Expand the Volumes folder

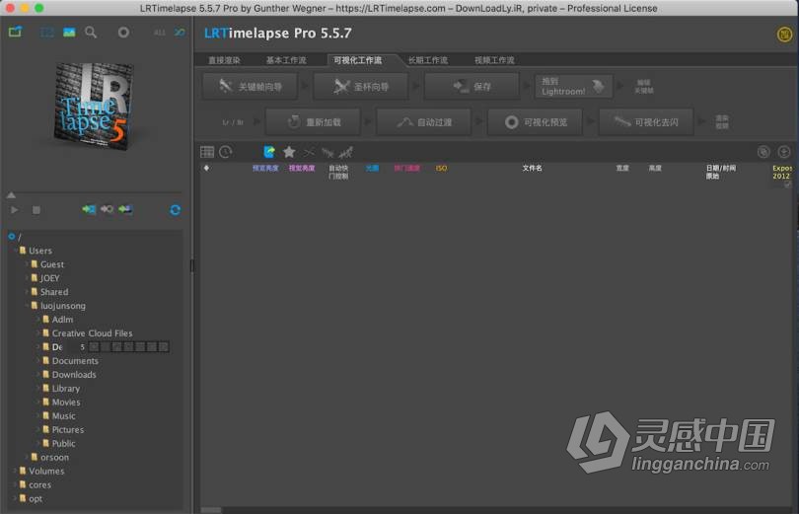[x=15, y=471]
